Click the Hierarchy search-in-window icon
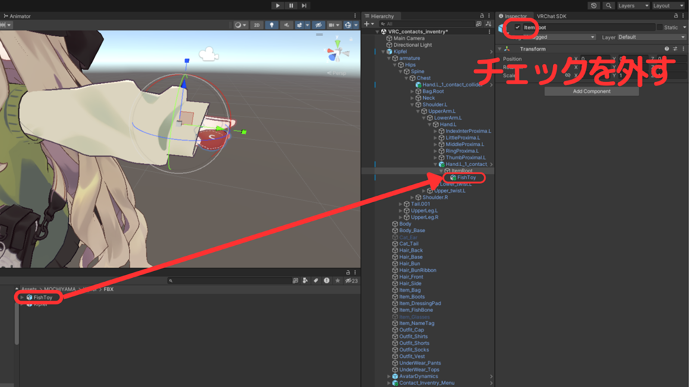 click(479, 24)
